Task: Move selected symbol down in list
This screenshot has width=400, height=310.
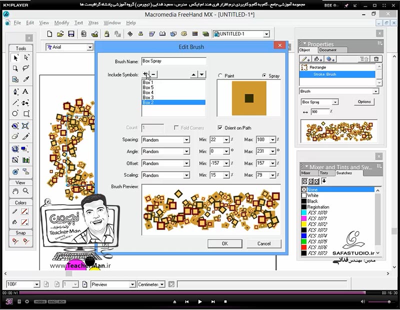Action: click(202, 74)
